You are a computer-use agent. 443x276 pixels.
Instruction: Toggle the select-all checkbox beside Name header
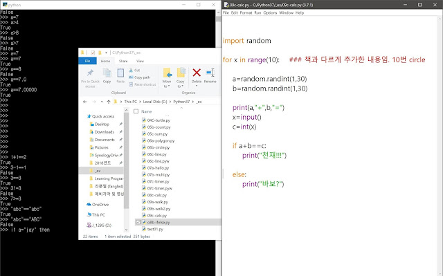(x=136, y=111)
